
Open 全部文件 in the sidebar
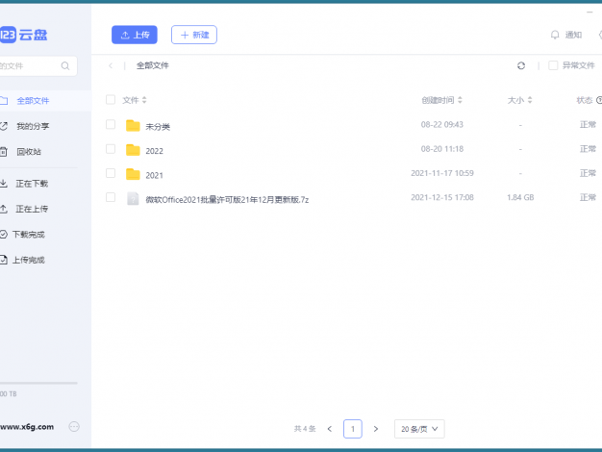pos(45,101)
